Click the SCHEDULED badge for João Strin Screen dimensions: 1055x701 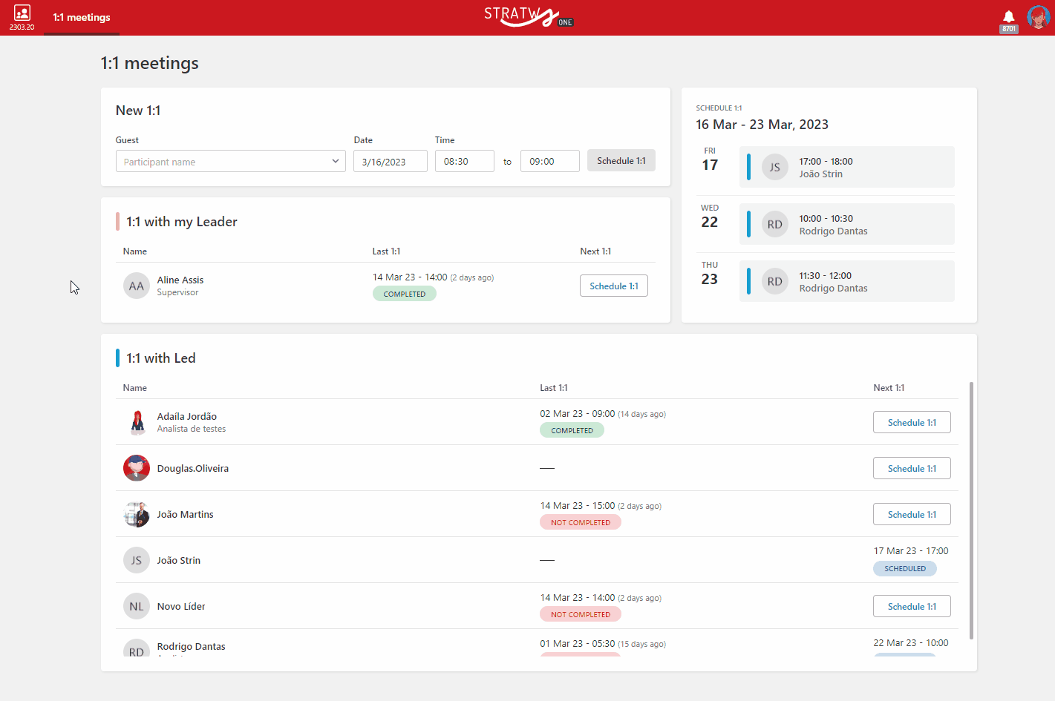[x=905, y=568]
